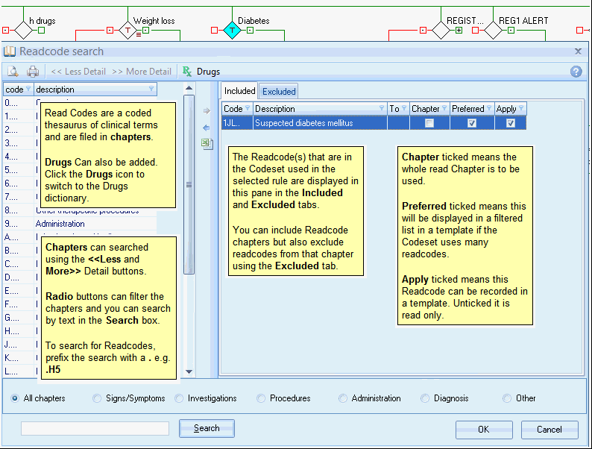This screenshot has height=449, width=592.
Task: Switch to the Drugs dictionary
Action: (201, 72)
